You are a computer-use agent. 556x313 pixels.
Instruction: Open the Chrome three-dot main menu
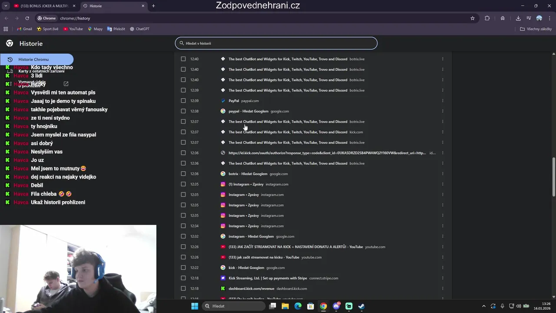(549, 18)
